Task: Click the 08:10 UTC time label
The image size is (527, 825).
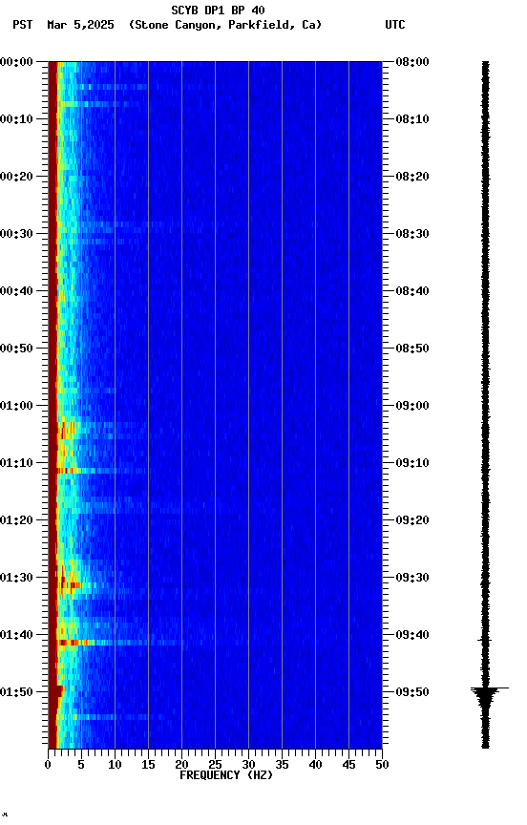Action: click(412, 119)
